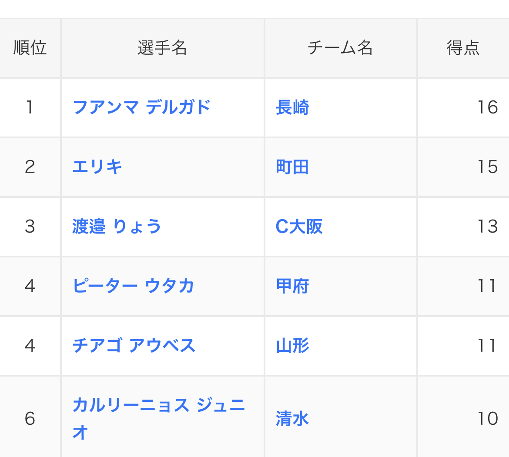Click the 順位 column header
The image size is (509, 457).
pyautogui.click(x=30, y=48)
